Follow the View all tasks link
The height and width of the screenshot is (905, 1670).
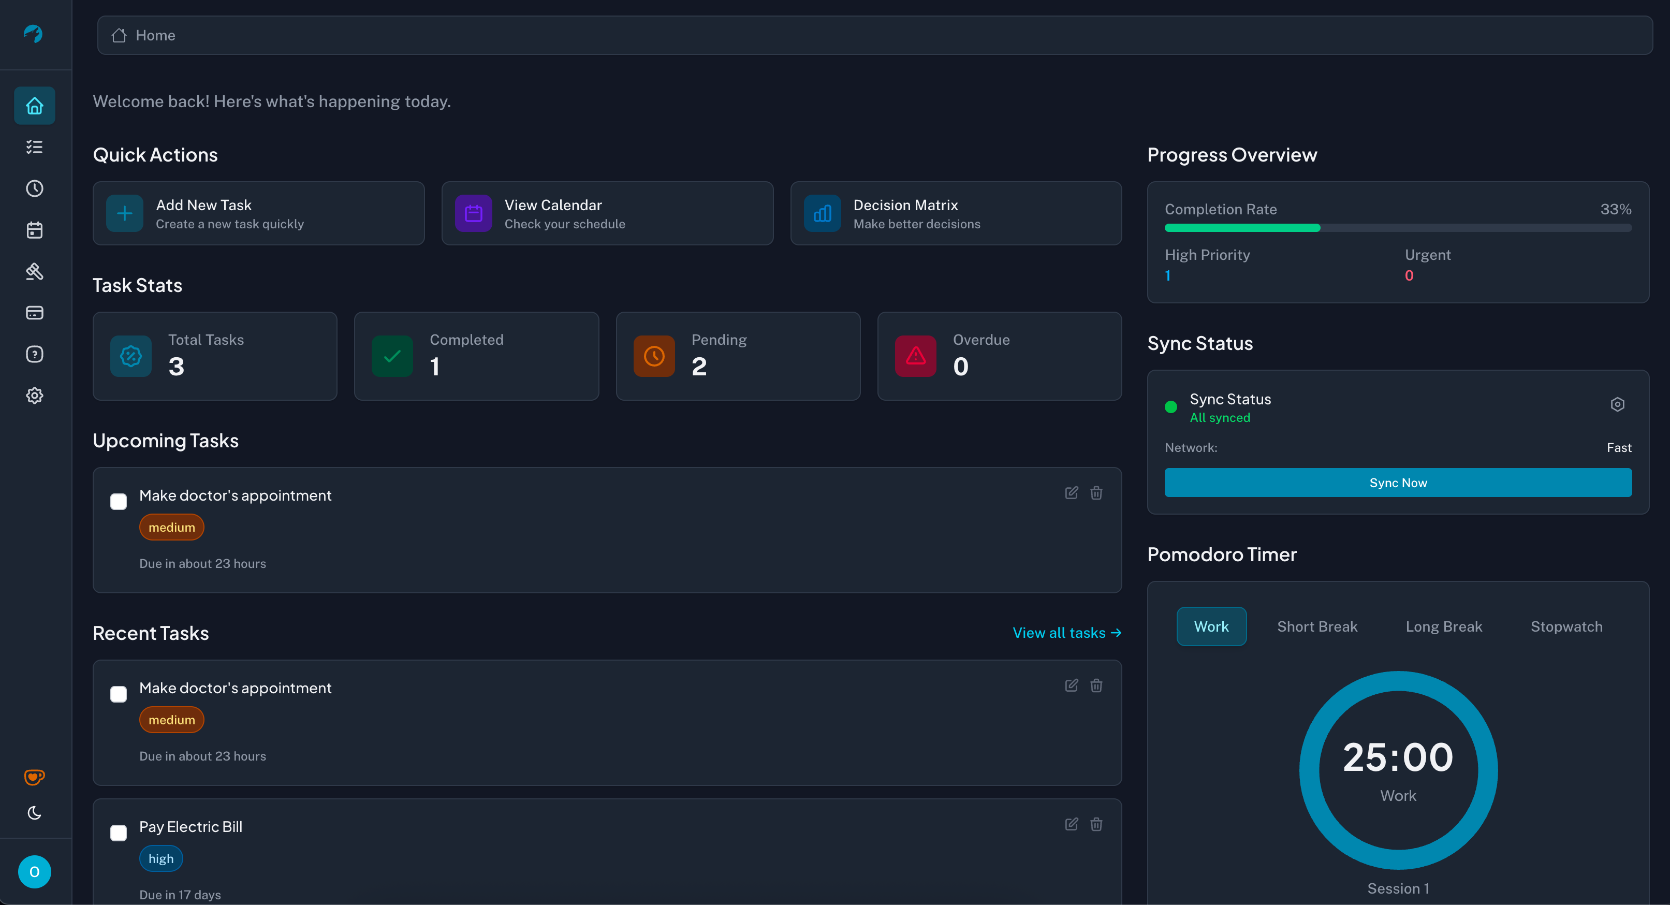click(x=1066, y=633)
